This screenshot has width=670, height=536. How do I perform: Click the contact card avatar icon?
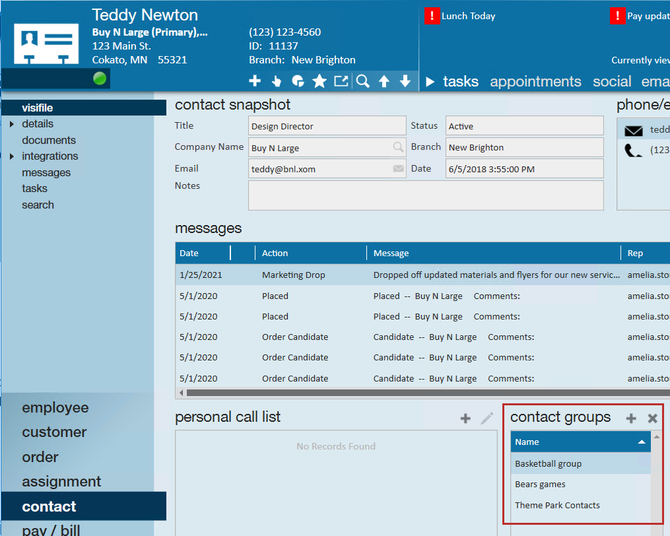tap(46, 44)
